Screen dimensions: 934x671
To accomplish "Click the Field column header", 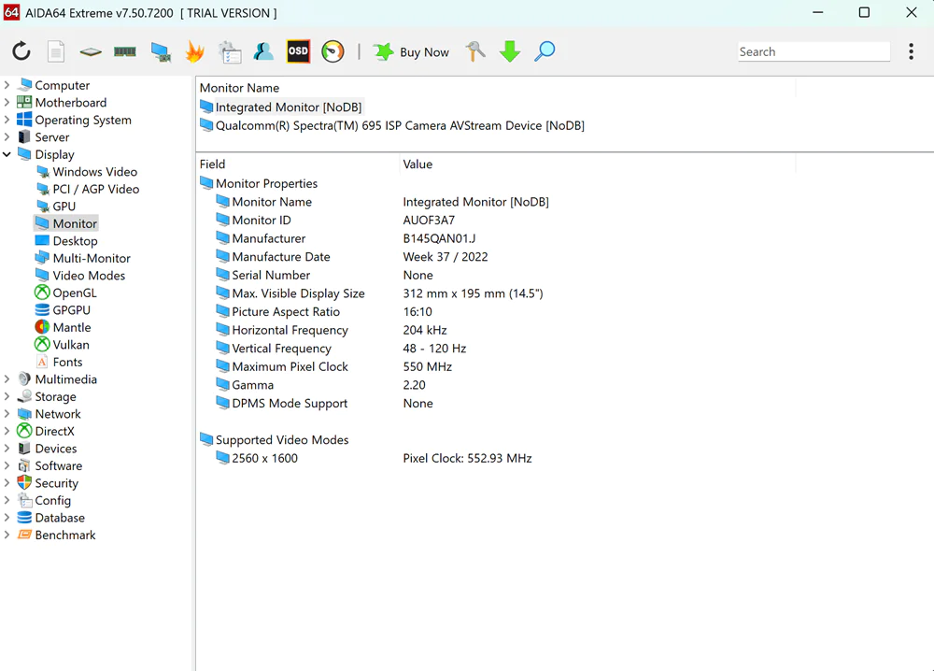I will pos(213,164).
